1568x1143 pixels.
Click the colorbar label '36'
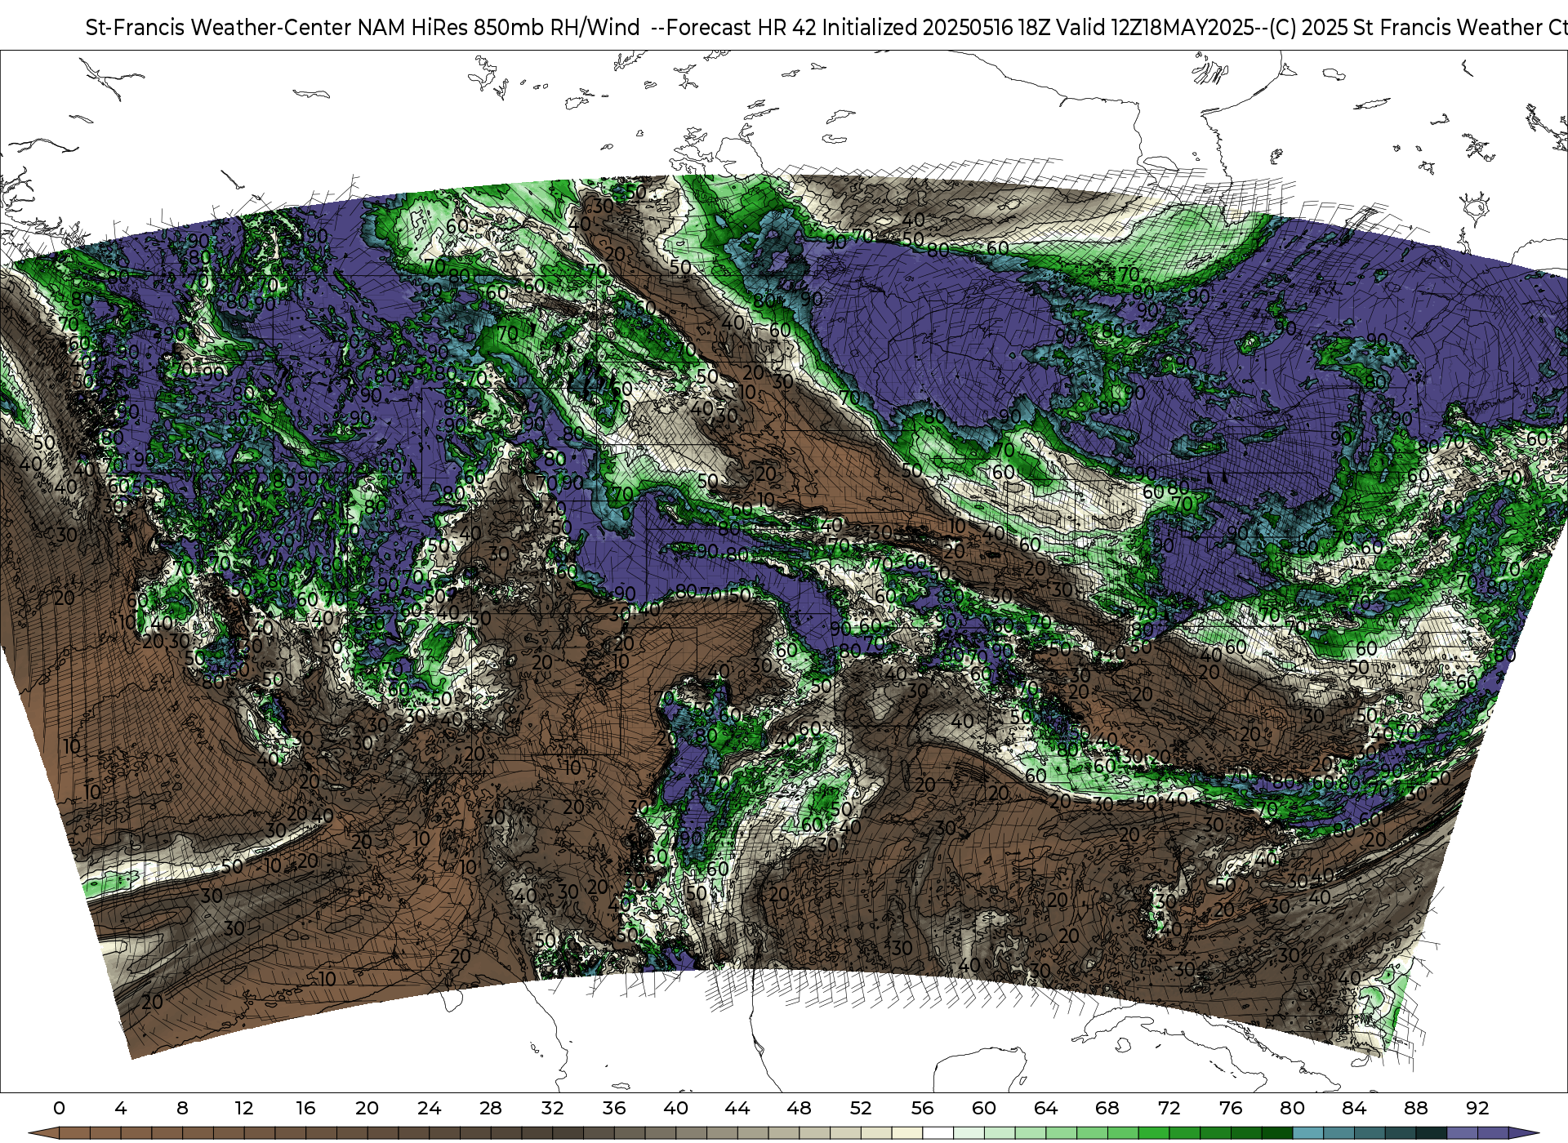(x=614, y=1108)
